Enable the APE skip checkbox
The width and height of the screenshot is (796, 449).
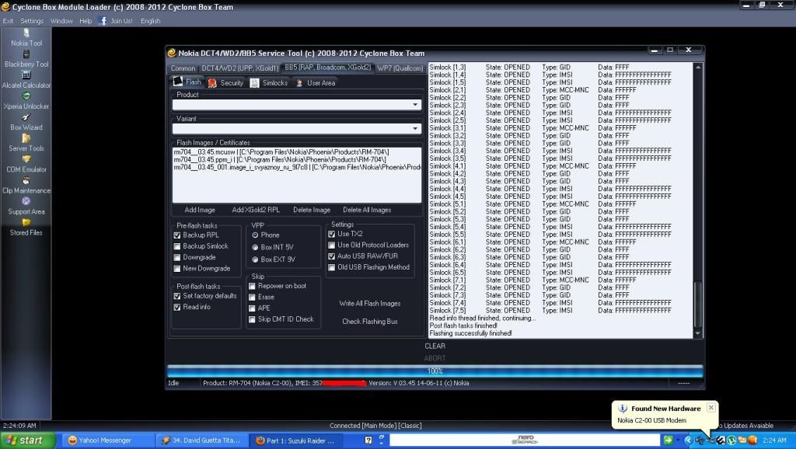(x=252, y=308)
